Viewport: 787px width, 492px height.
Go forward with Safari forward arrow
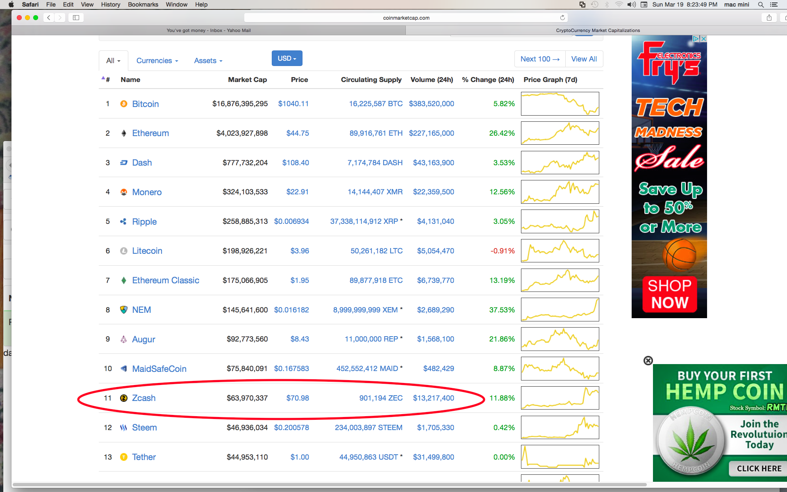point(60,18)
